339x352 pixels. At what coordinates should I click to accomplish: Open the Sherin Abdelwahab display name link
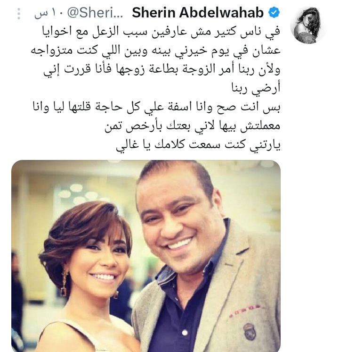coord(198,13)
